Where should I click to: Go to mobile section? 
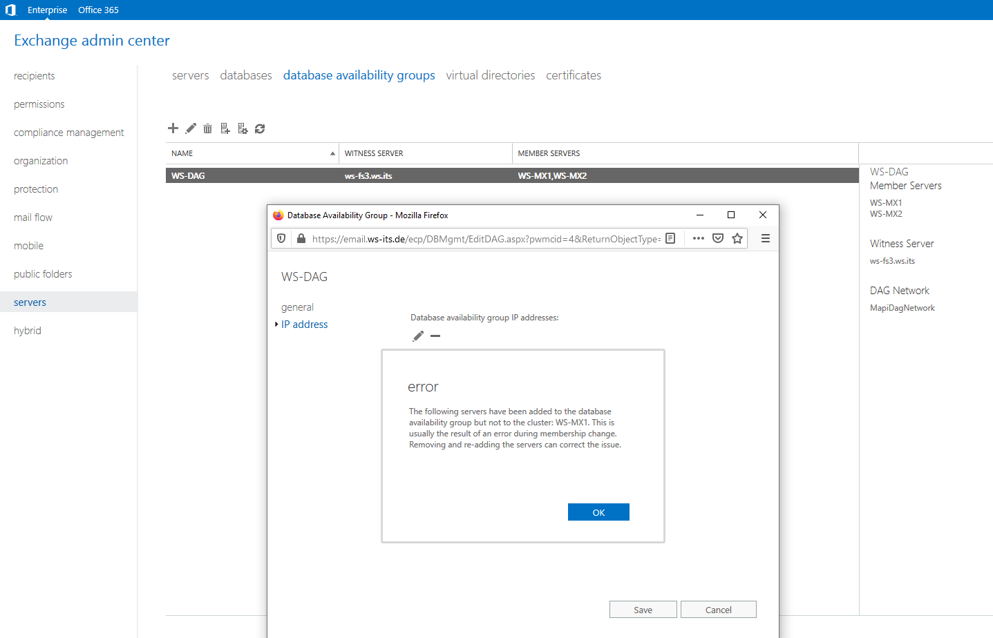click(x=28, y=246)
